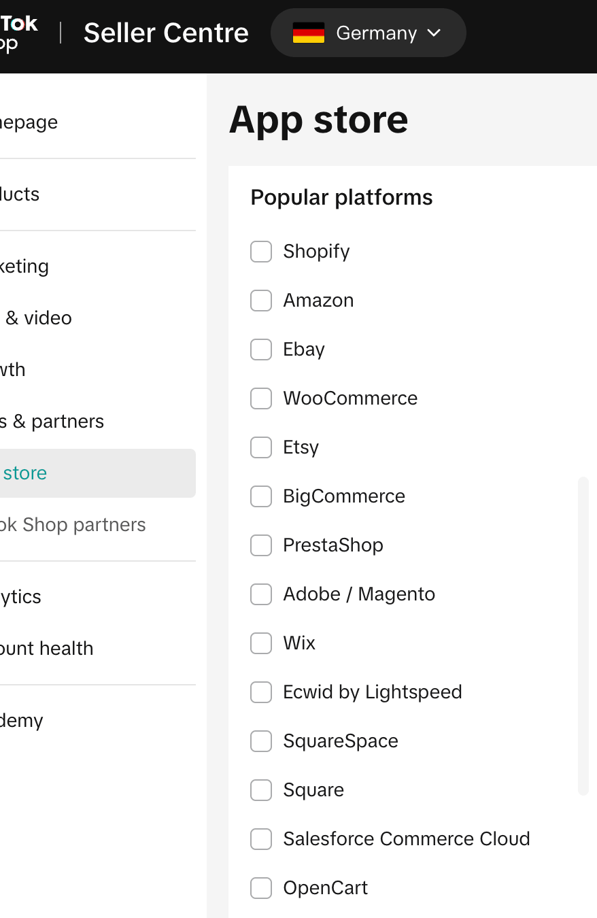Image resolution: width=597 pixels, height=918 pixels.
Task: Expand the region selector chevron
Action: tap(434, 33)
